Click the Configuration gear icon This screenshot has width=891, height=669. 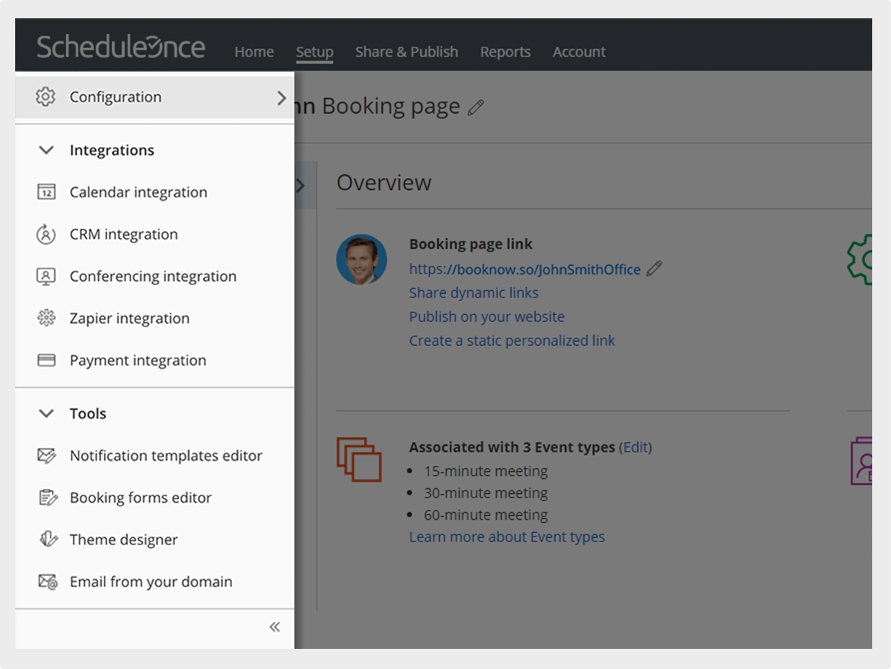pos(45,96)
